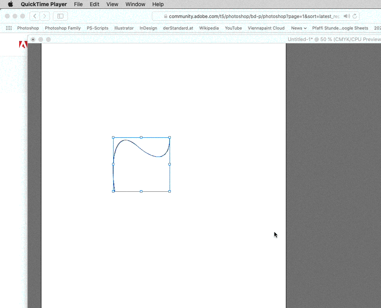Viewport: 381px width, 308px height.
Task: Open the Apple menu
Action: [10, 4]
